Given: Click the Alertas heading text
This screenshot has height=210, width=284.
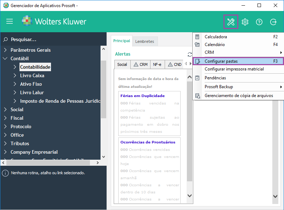Looking at the screenshot, I should pos(123,54).
